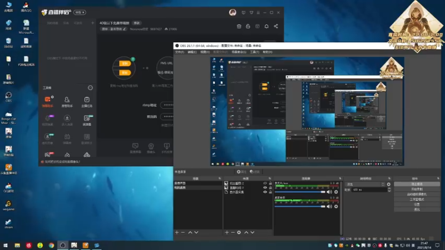Screen dimensions: 445x250
Task: Open the user avatar in streaming companion
Action: tap(233, 12)
